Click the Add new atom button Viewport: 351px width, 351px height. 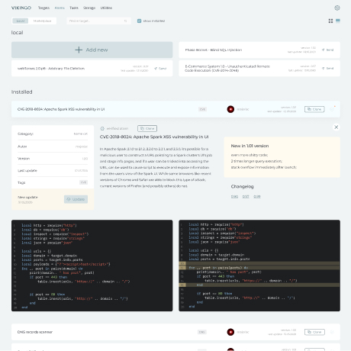[x=92, y=50]
